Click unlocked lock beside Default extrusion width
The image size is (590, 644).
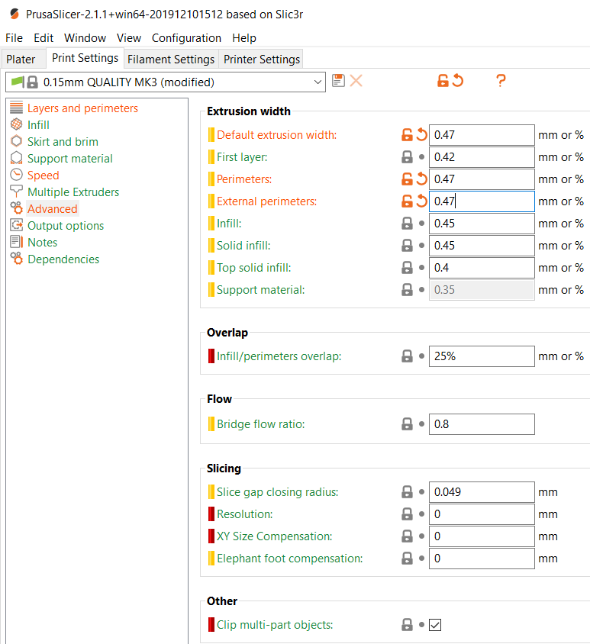pos(407,135)
